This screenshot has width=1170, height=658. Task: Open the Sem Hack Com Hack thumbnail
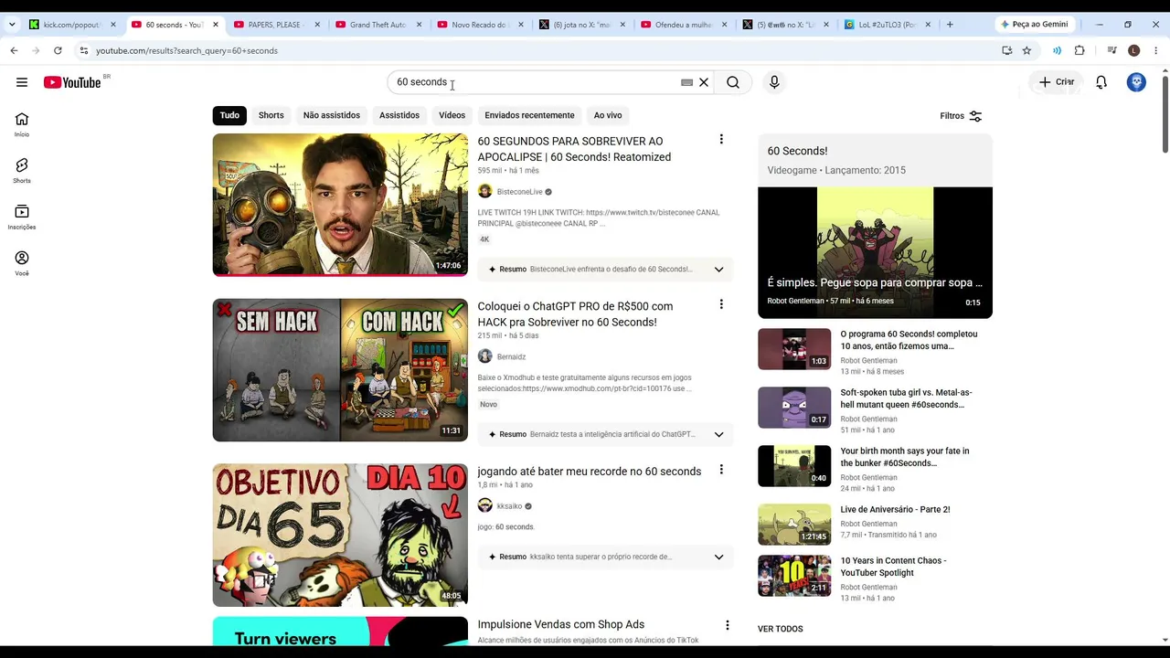[340, 370]
